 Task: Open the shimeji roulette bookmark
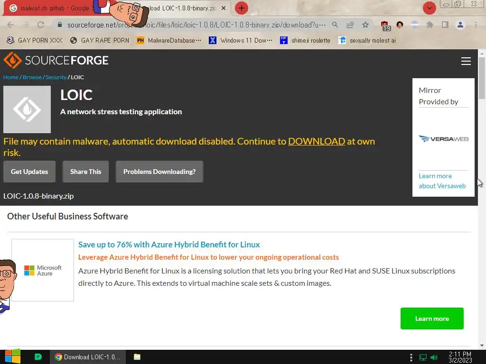(x=305, y=40)
